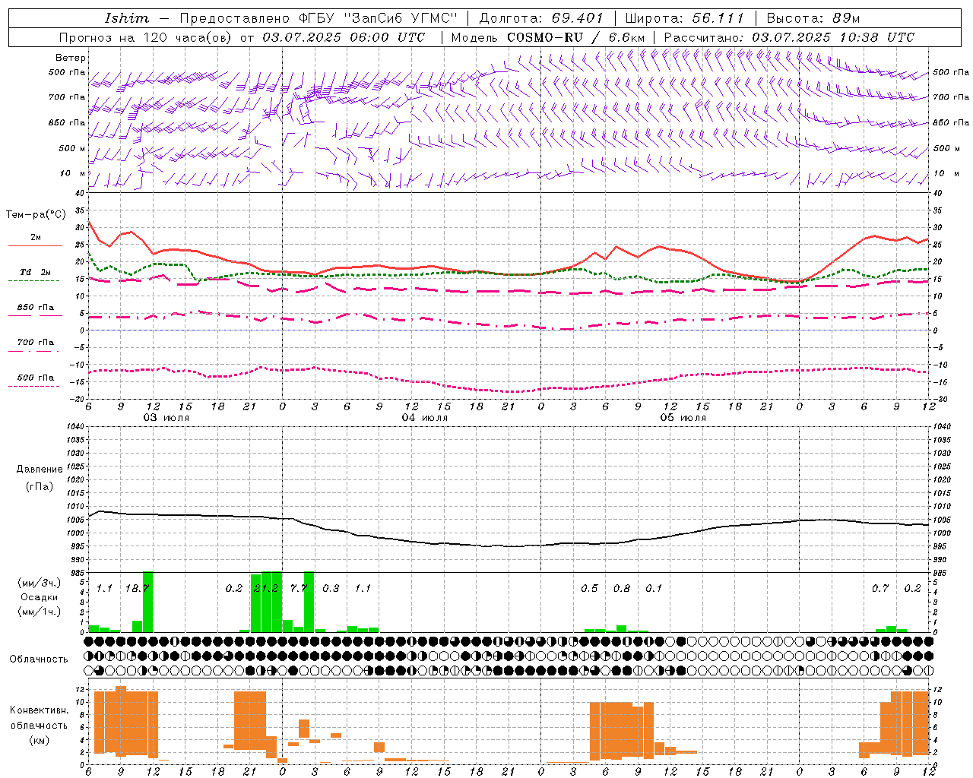Click the "1005" value on the right pressure axis
The width and height of the screenshot is (973, 778).
coord(941,520)
